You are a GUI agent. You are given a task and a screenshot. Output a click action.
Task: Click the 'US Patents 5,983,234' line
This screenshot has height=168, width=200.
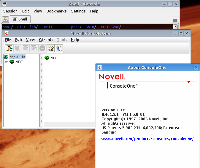140,128
